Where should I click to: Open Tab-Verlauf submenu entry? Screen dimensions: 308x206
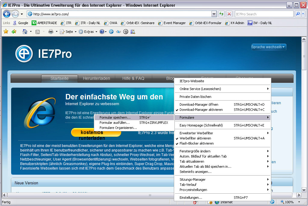pyautogui.click(x=222, y=185)
